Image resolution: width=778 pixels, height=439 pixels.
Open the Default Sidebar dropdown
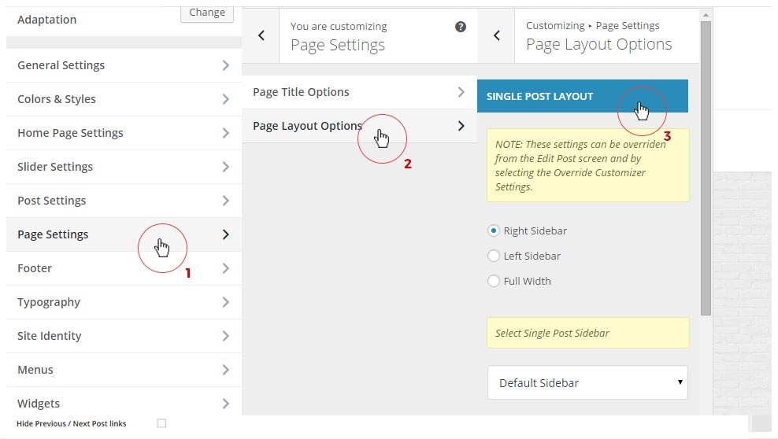(587, 383)
